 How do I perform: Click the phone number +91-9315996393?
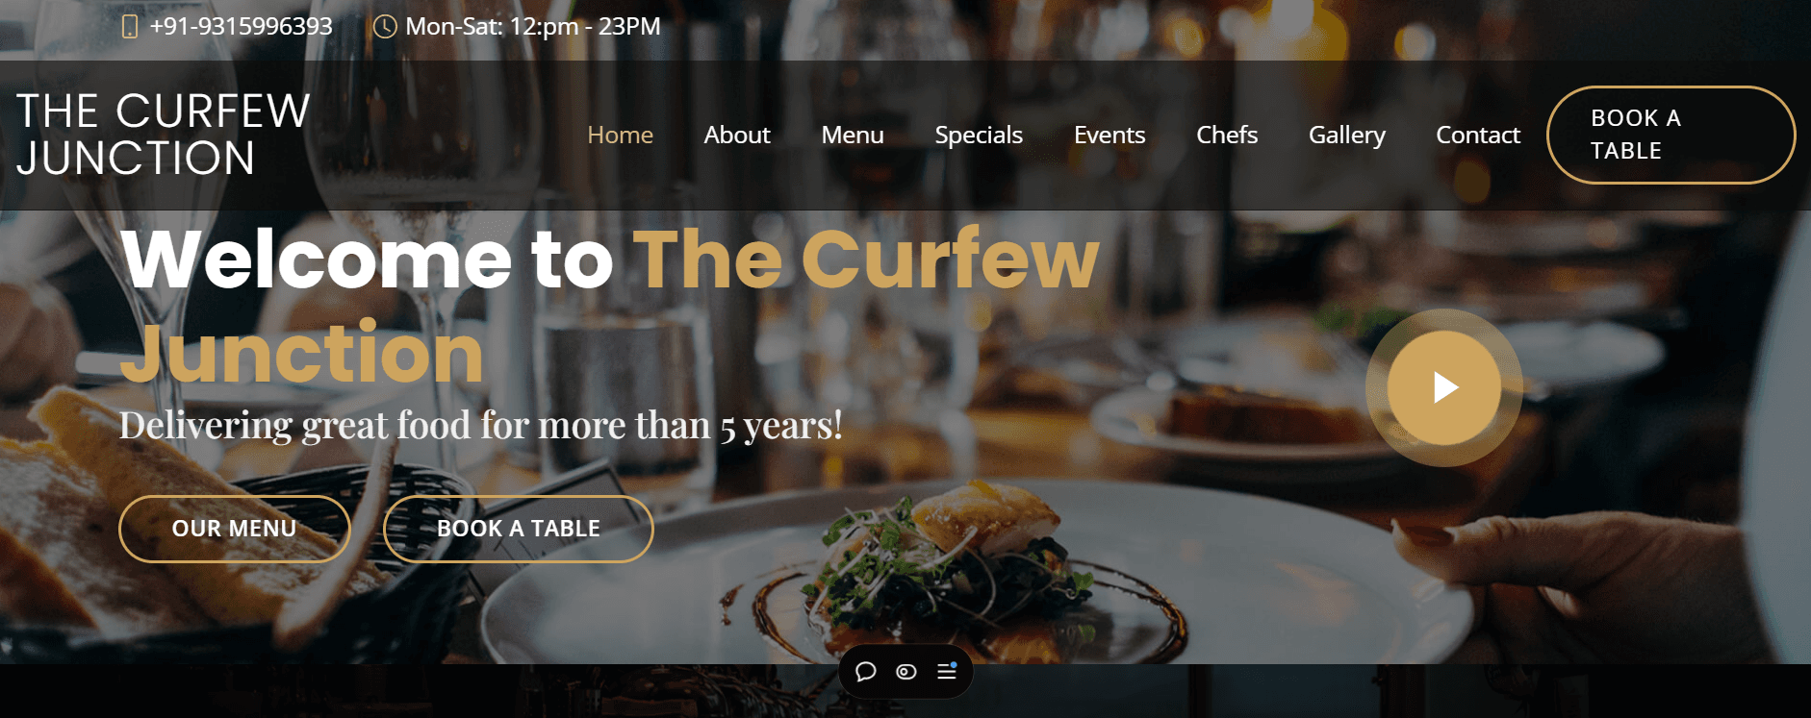(x=242, y=27)
